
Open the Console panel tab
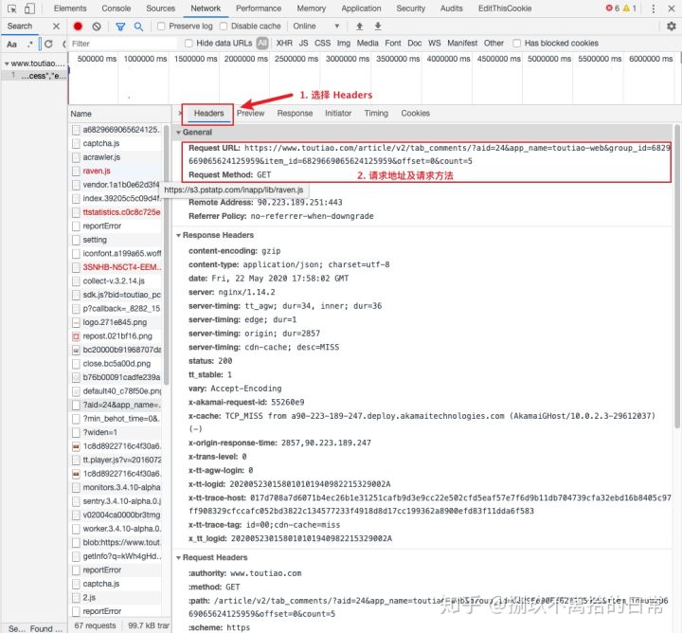pos(117,9)
